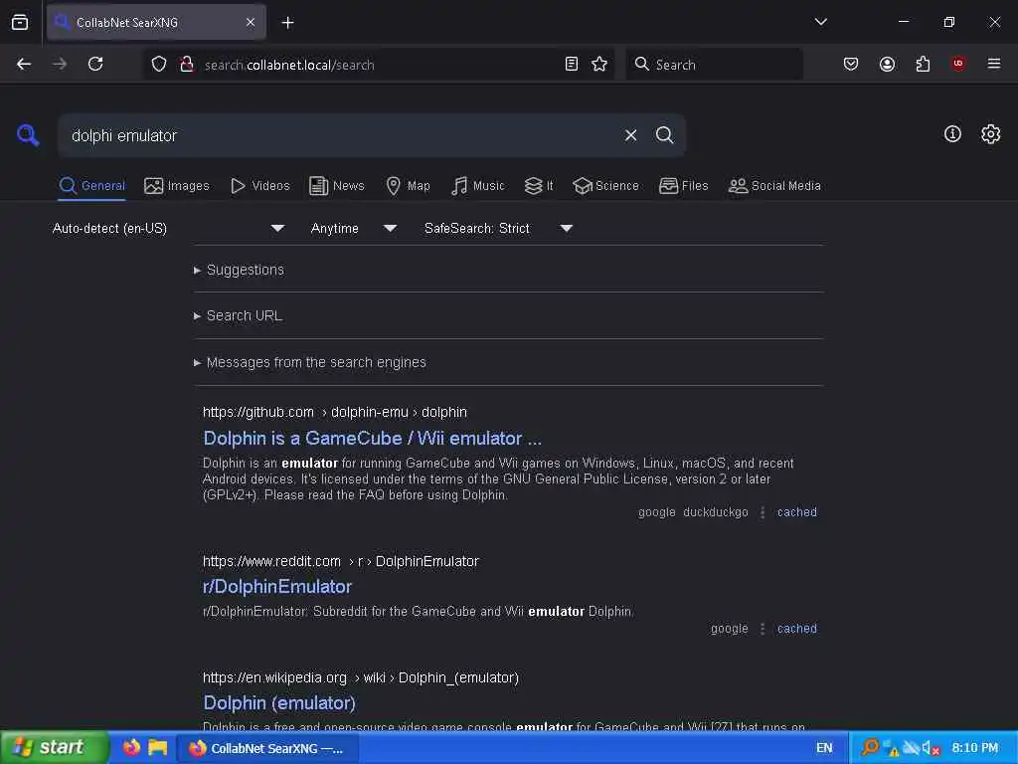Image resolution: width=1018 pixels, height=764 pixels.
Task: Clear the search query with the X icon
Action: click(x=630, y=135)
